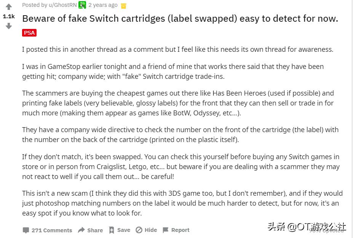Open the post titled 'Beware of fake Switch cartridges'
Screen dimensions: 353x238
tap(180, 18)
